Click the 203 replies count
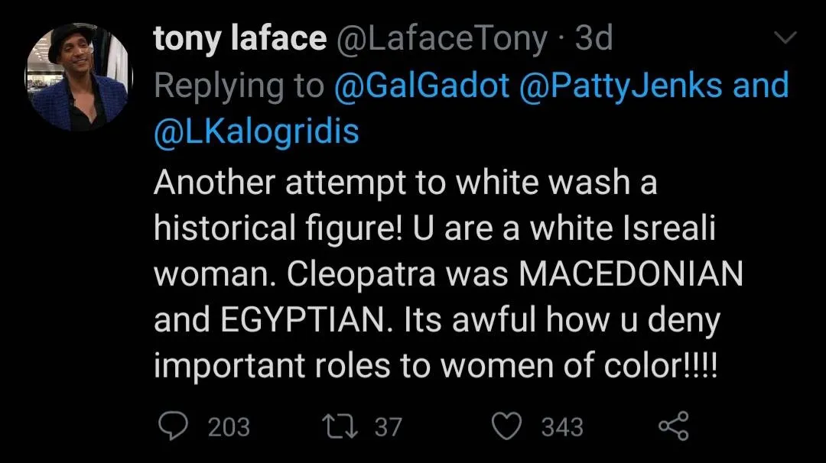The image size is (826, 463). pos(229,426)
